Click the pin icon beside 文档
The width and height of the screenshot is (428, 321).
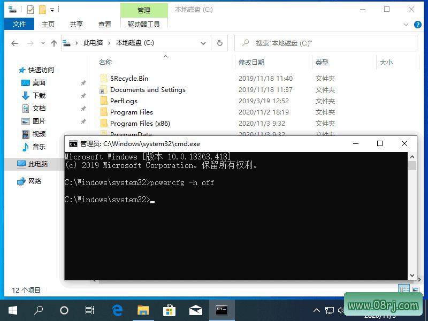coord(83,109)
